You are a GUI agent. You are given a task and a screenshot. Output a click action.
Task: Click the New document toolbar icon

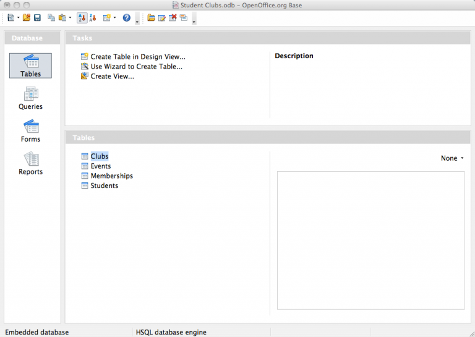coord(11,18)
